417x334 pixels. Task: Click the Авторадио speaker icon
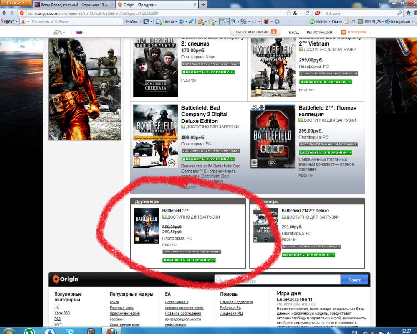pyautogui.click(x=387, y=22)
